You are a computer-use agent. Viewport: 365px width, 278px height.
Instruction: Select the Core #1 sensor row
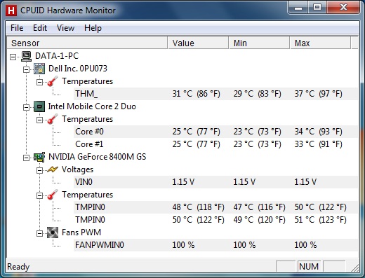(215, 144)
